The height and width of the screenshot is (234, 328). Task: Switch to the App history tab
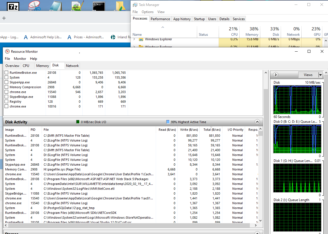click(x=182, y=19)
